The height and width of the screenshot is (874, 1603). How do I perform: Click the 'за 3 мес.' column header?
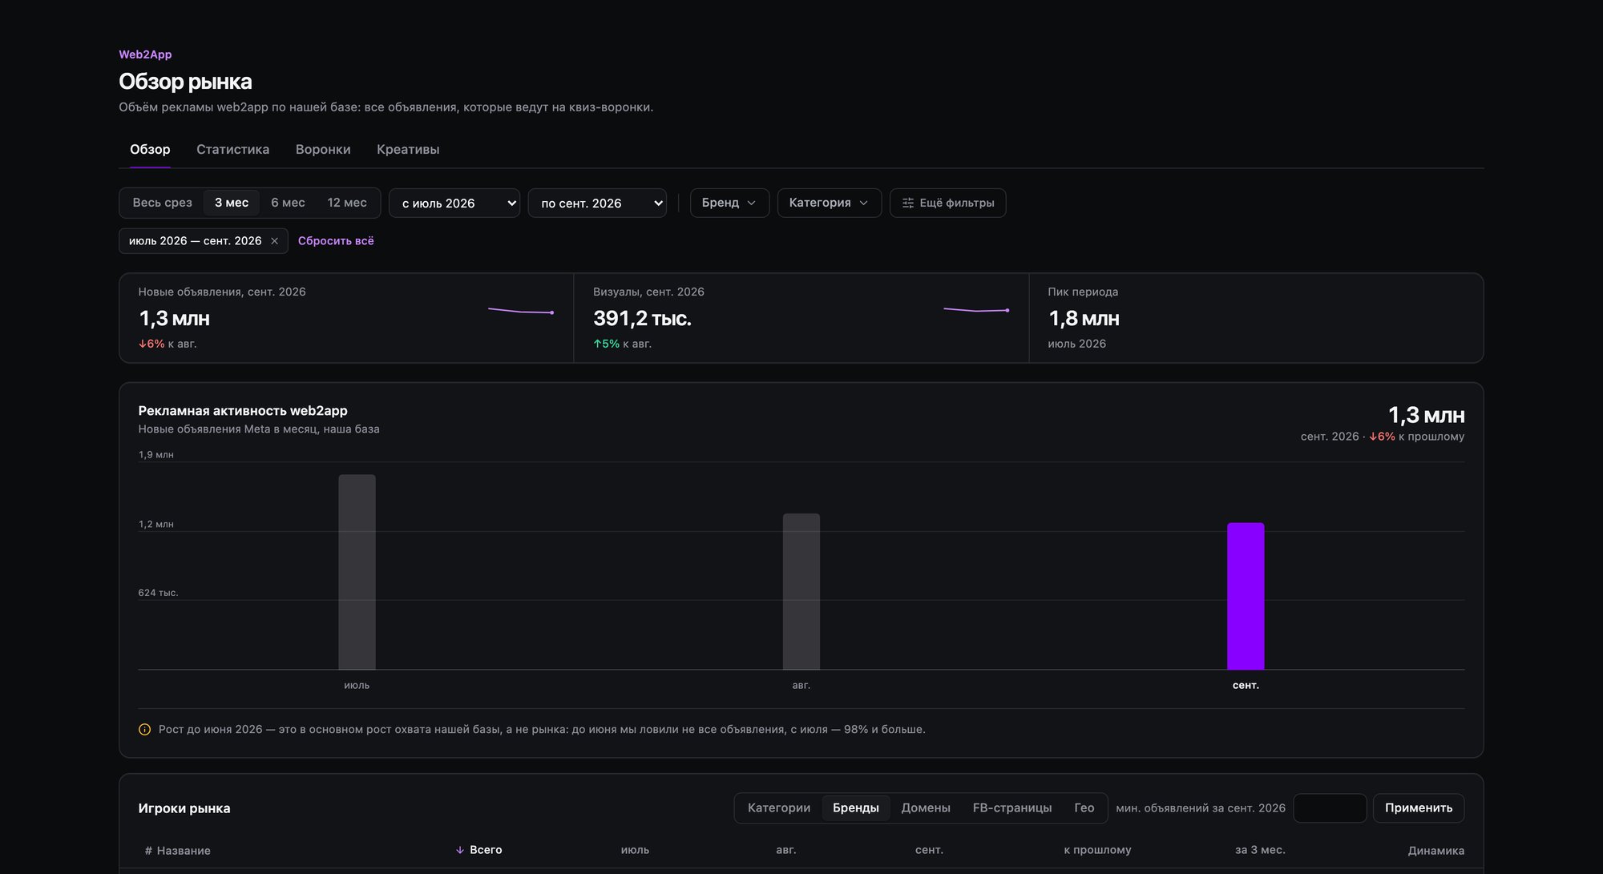click(1260, 850)
